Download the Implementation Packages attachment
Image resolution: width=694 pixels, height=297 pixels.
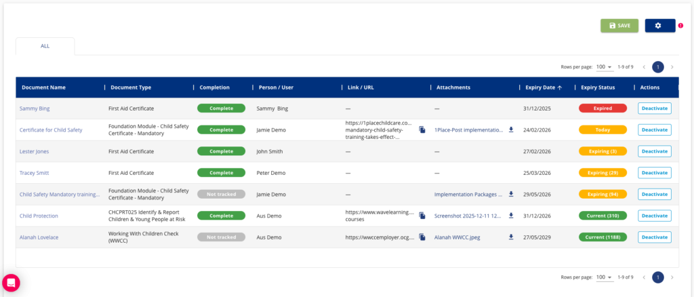click(x=511, y=194)
